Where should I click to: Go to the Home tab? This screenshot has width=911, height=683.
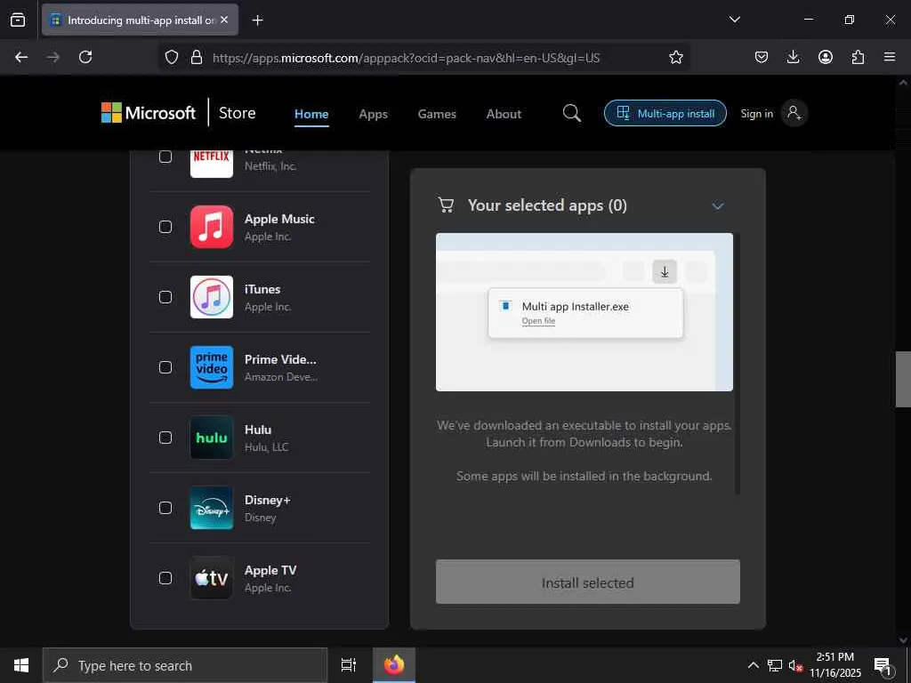(311, 114)
